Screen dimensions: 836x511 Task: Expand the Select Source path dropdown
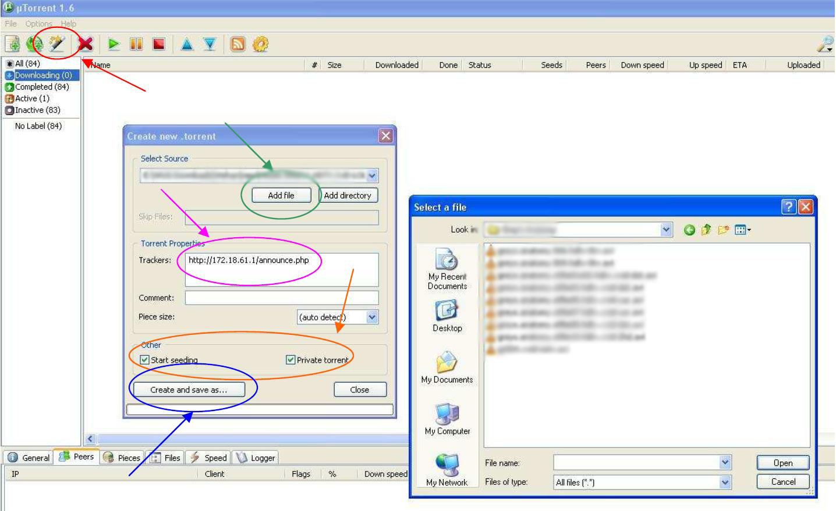tap(373, 176)
